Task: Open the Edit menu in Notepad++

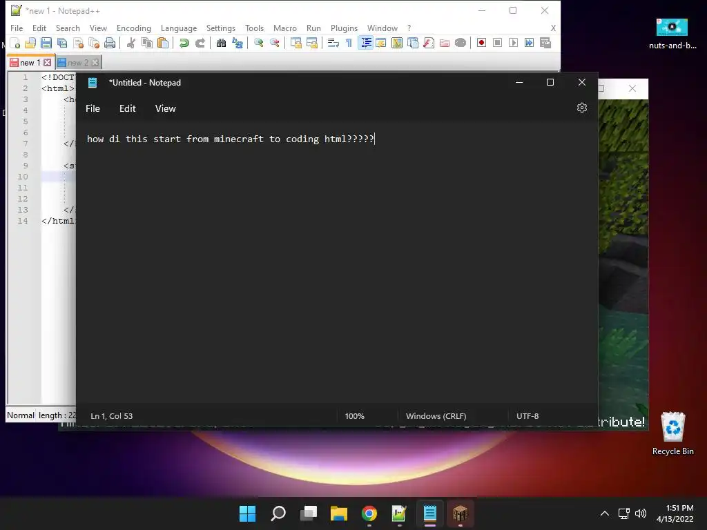Action: tap(39, 28)
